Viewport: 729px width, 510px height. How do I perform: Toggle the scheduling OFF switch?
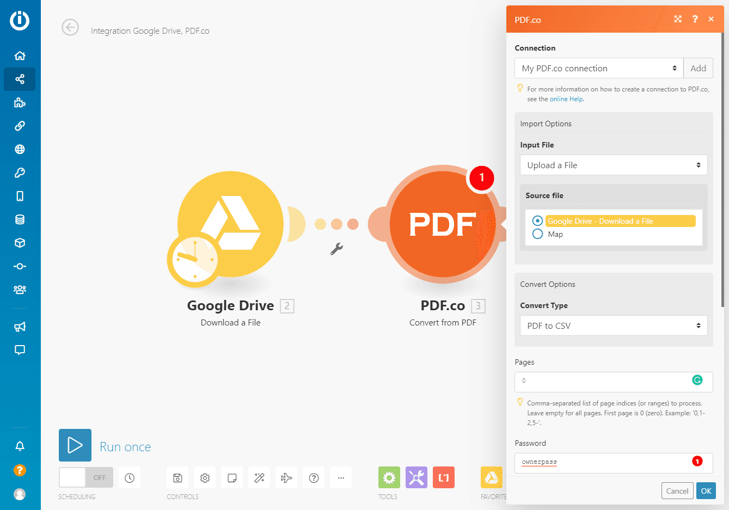[86, 478]
